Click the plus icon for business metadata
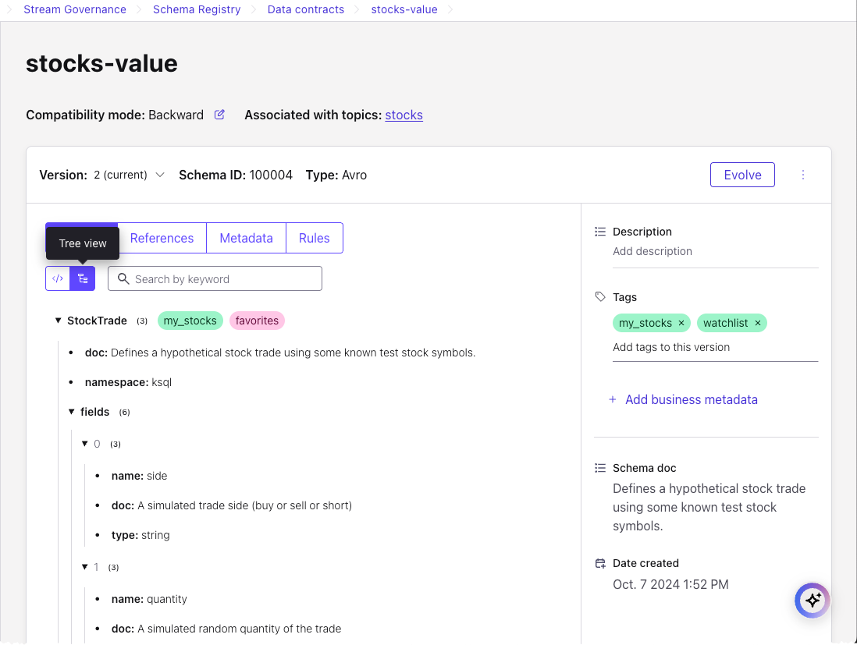 pos(612,399)
